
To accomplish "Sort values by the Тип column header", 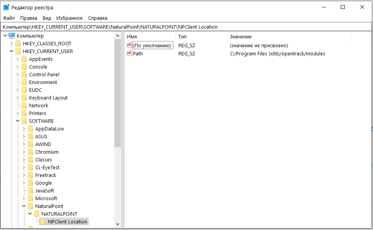I will tap(202, 36).
